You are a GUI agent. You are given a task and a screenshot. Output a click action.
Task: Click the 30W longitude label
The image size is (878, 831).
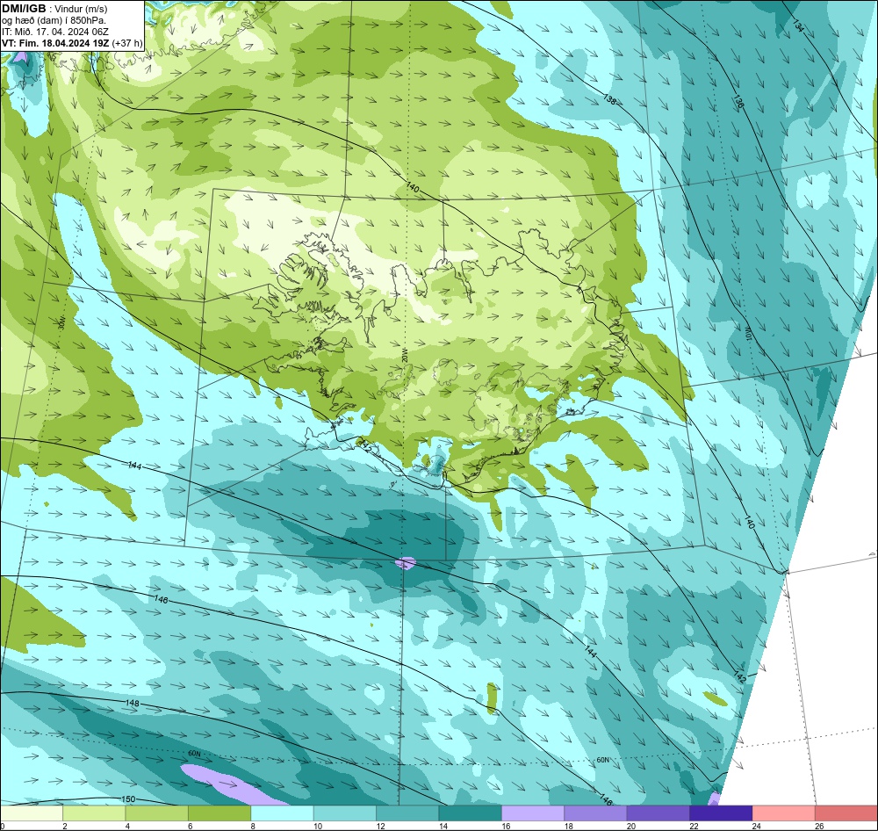tap(61, 322)
